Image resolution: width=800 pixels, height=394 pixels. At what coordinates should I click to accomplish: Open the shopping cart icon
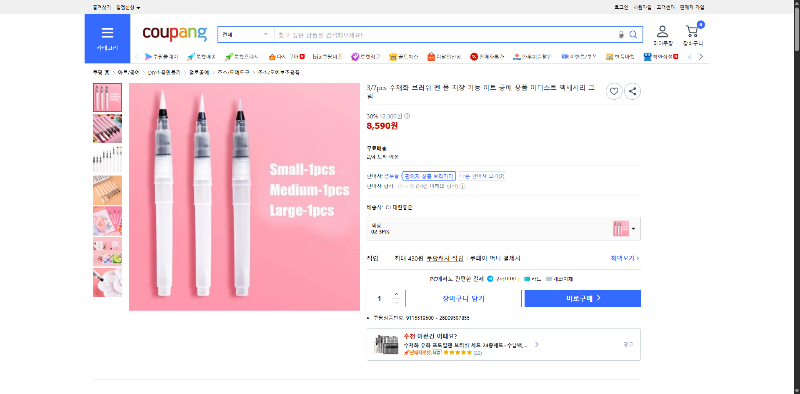pos(692,30)
